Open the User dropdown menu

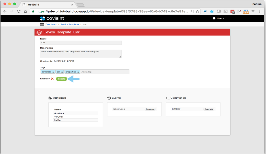tap(219, 18)
